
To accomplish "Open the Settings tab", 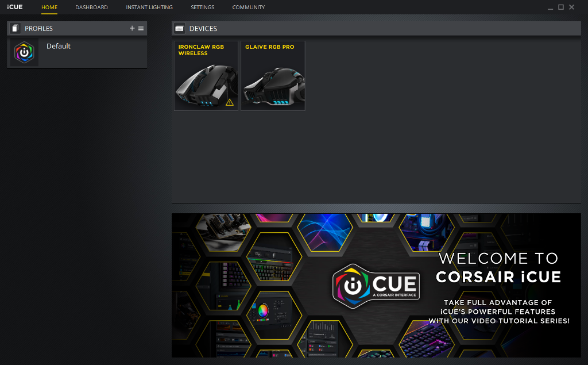I will click(x=203, y=7).
